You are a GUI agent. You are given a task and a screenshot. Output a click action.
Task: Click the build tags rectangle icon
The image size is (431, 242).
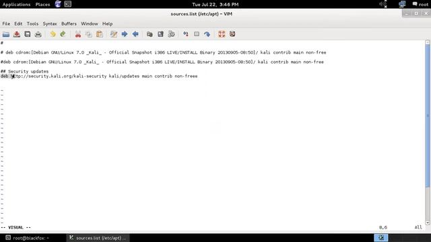tap(197, 34)
